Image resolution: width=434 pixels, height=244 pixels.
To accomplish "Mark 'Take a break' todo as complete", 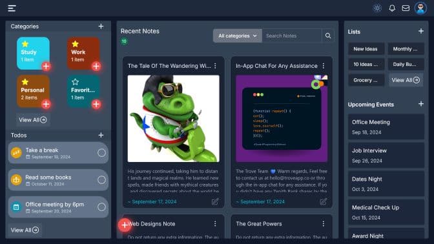I will [101, 153].
